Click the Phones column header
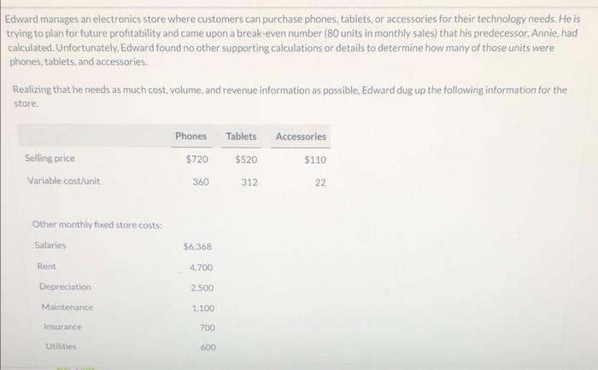This screenshot has height=370, width=598. tap(191, 136)
